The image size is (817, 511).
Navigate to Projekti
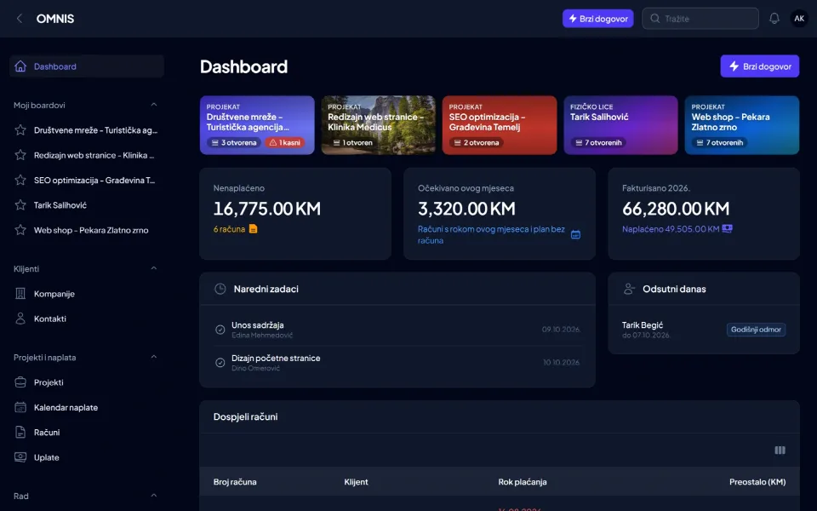point(87,382)
